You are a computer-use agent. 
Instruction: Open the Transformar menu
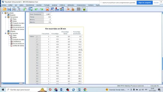pyautogui.click(x=30, y=5)
